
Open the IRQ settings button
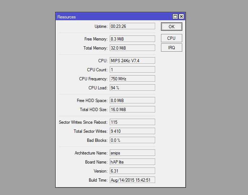(171, 47)
